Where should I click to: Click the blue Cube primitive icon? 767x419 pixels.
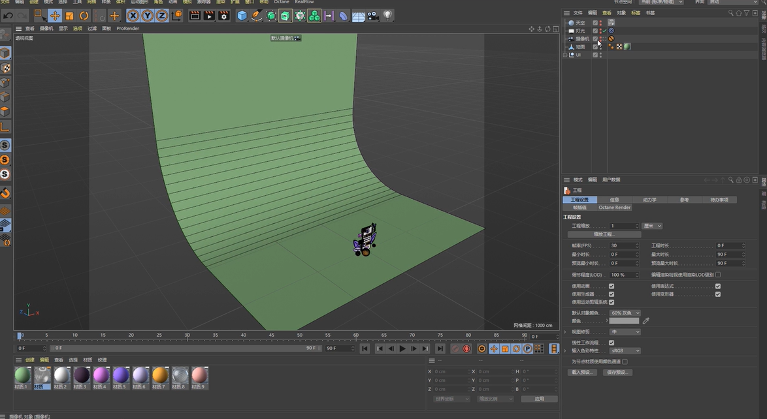pyautogui.click(x=242, y=16)
